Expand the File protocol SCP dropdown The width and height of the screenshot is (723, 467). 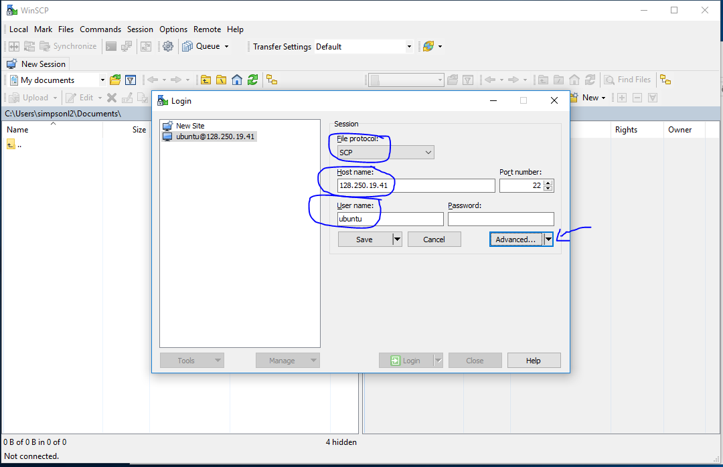click(428, 153)
